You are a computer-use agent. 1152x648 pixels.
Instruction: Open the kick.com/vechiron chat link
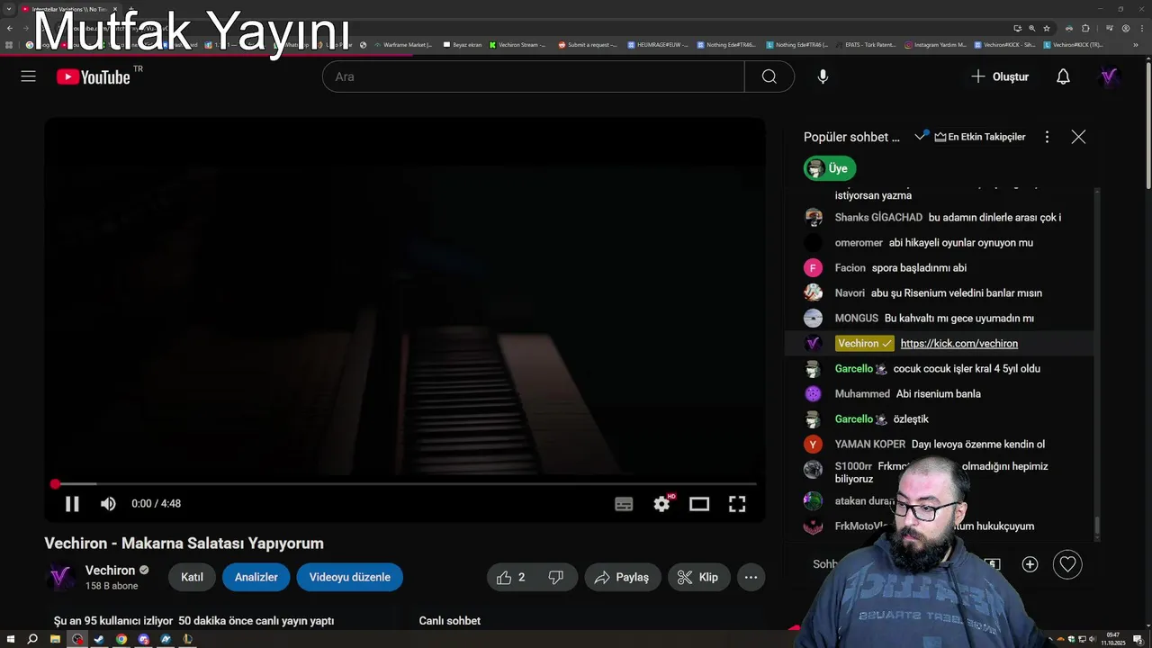tap(959, 343)
